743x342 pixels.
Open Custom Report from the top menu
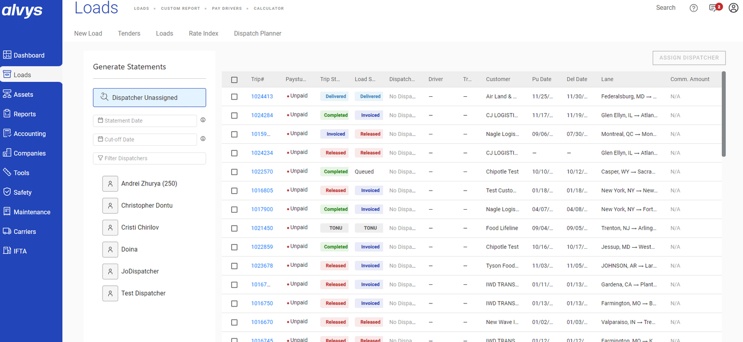(180, 9)
